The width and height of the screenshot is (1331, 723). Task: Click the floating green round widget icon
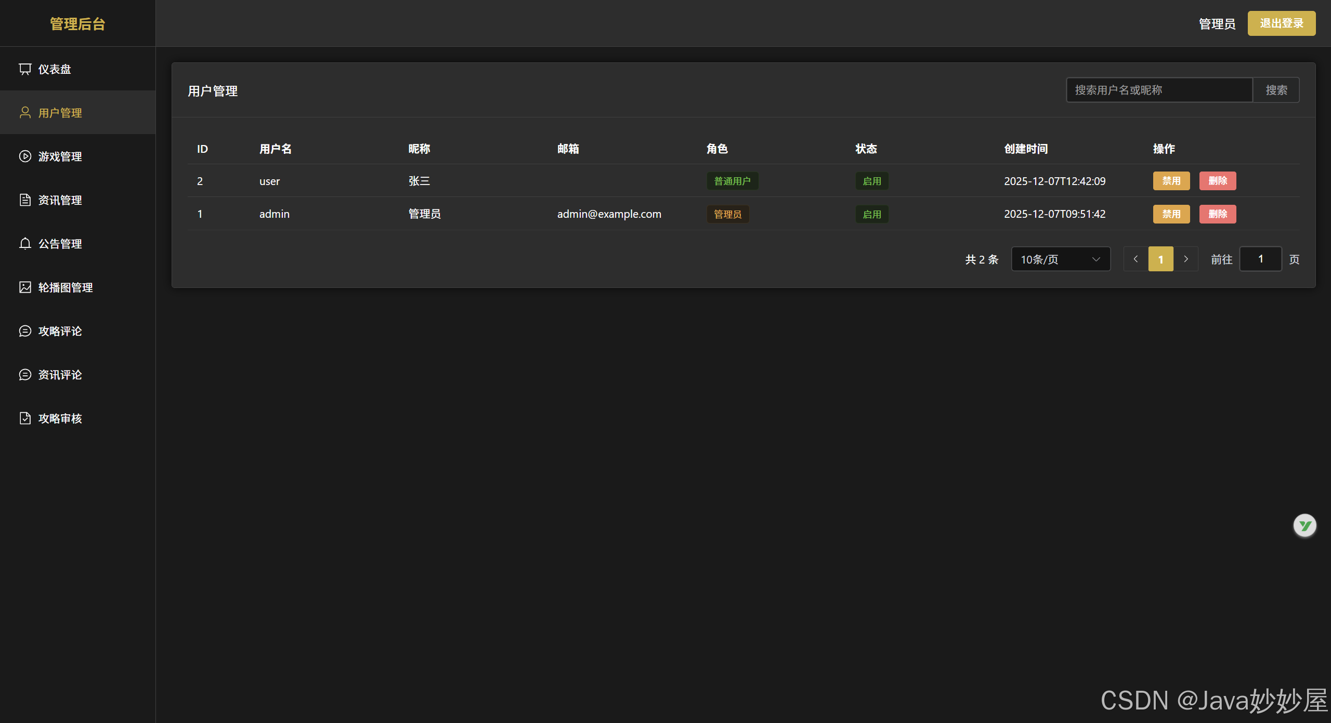point(1304,526)
